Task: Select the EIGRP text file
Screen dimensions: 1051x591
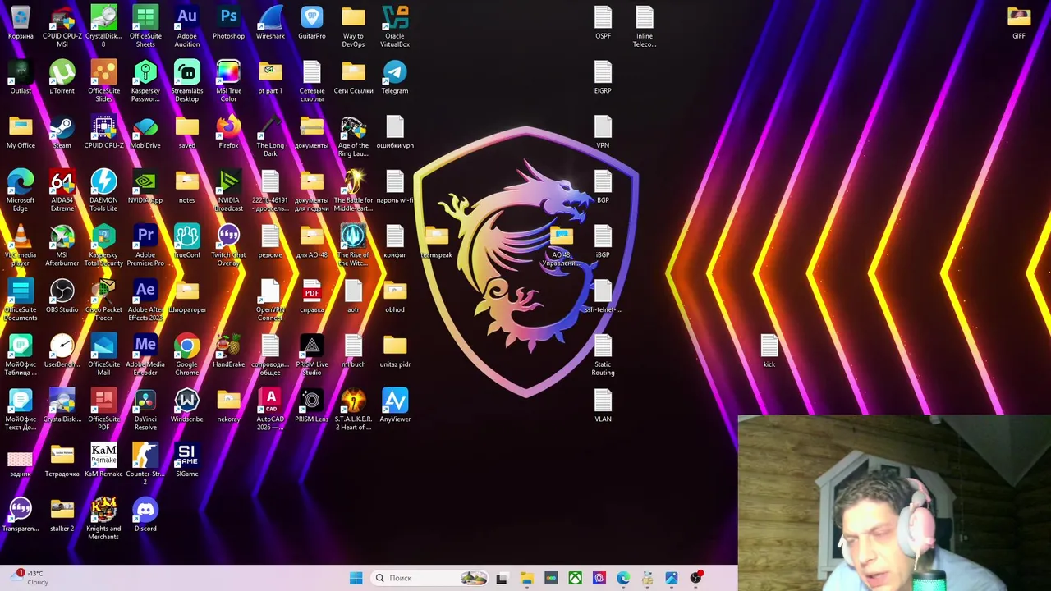Action: pos(603,78)
